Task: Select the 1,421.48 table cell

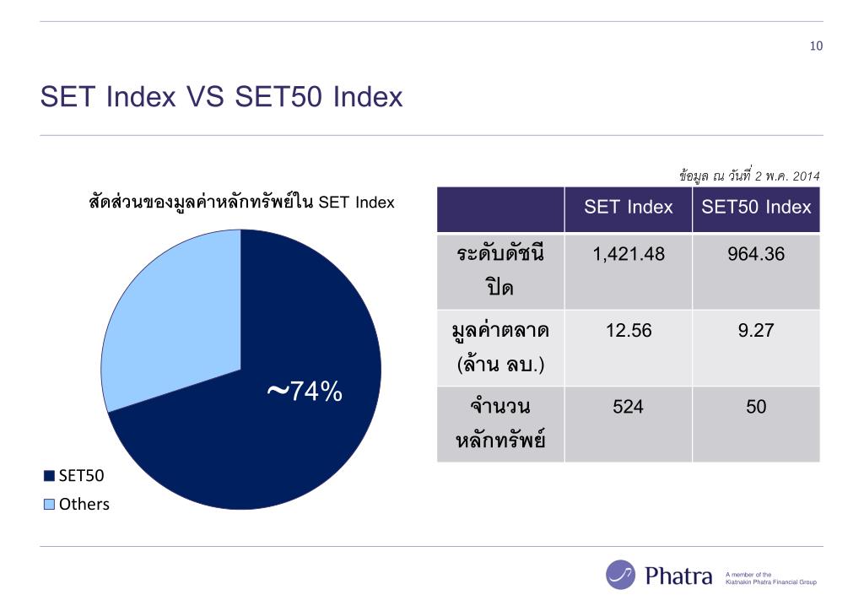Action: [x=628, y=272]
